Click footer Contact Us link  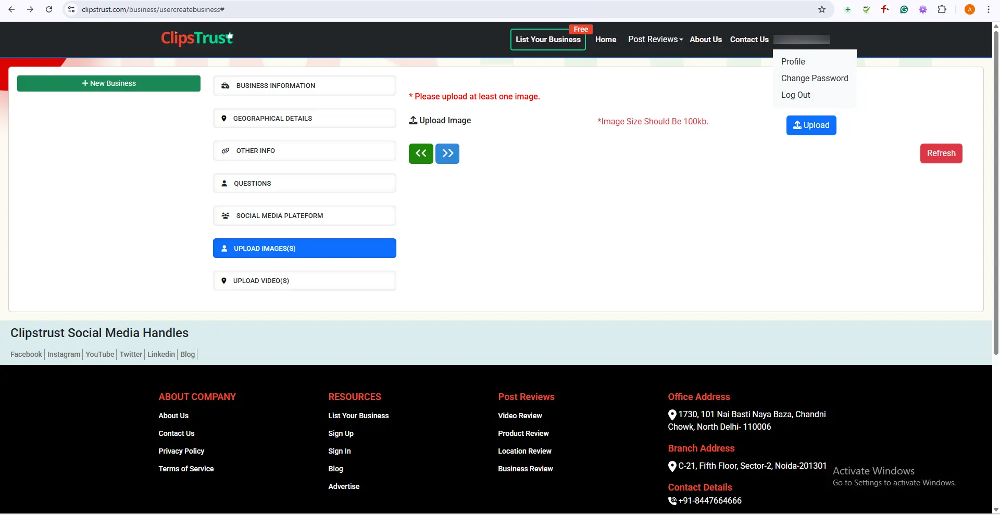coord(177,433)
